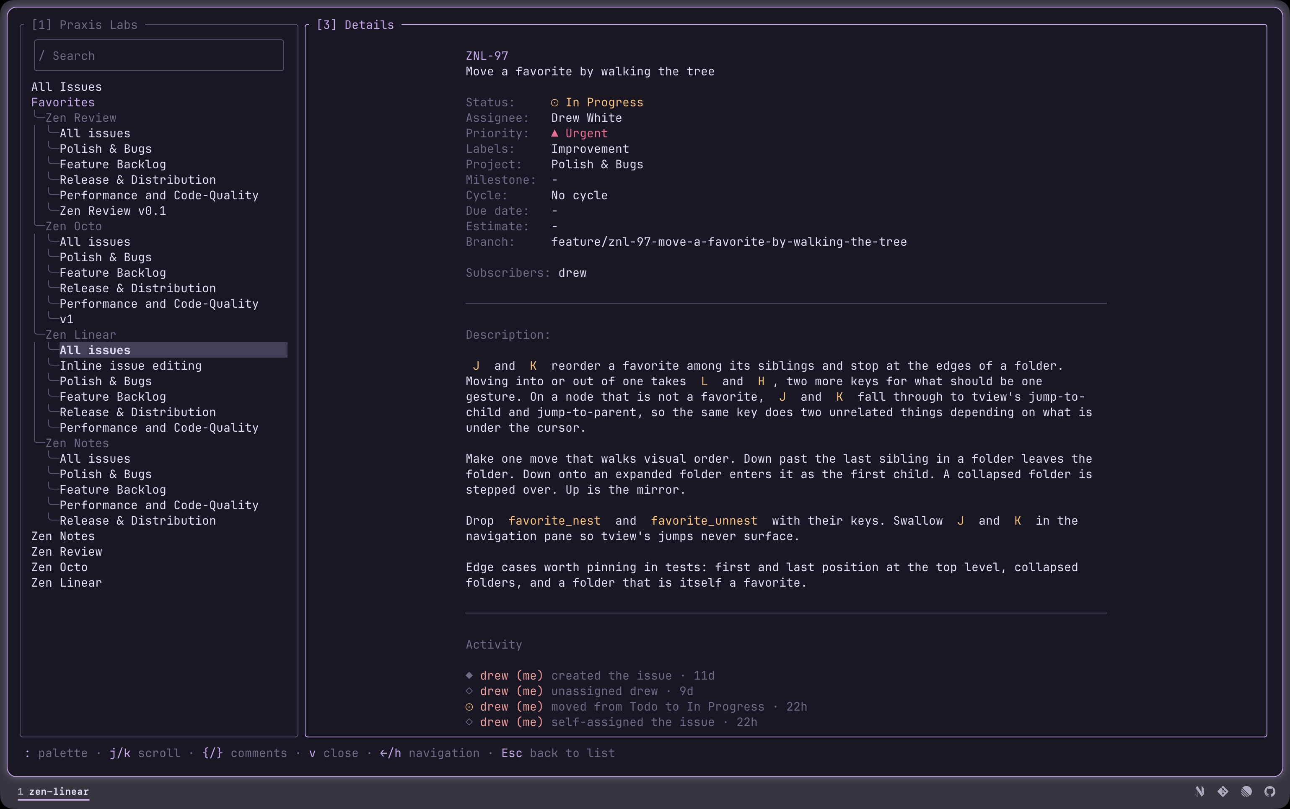Click the Urgent priority triangle icon
Image resolution: width=1290 pixels, height=809 pixels.
point(555,133)
